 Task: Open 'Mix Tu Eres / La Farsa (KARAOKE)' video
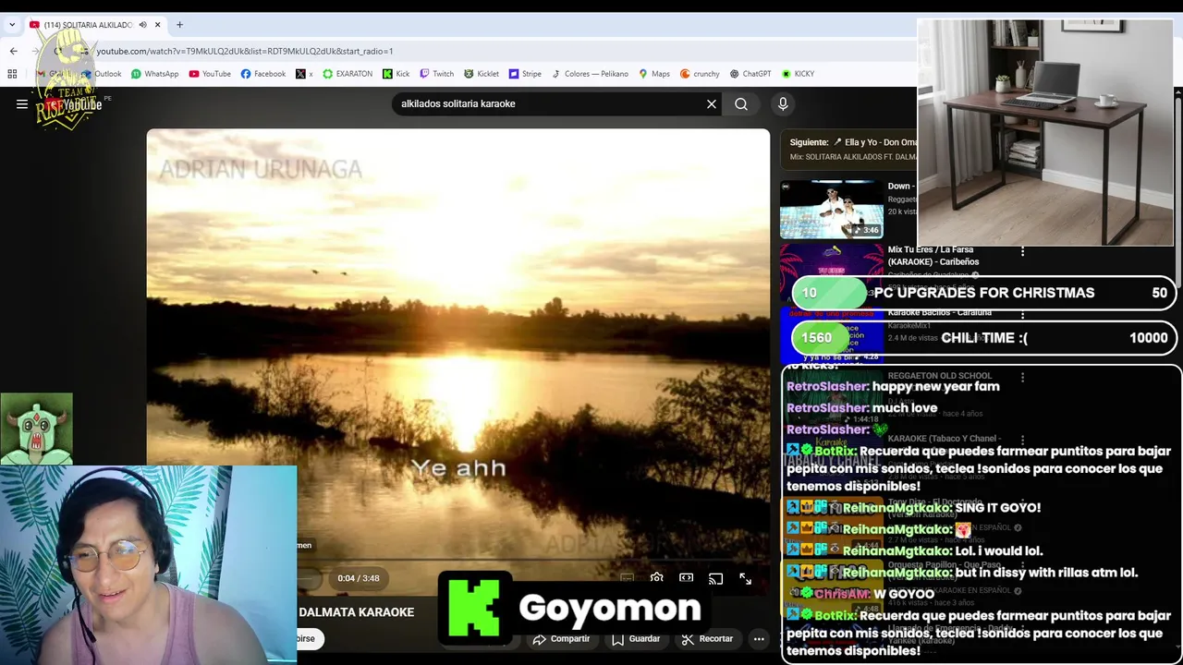(933, 256)
